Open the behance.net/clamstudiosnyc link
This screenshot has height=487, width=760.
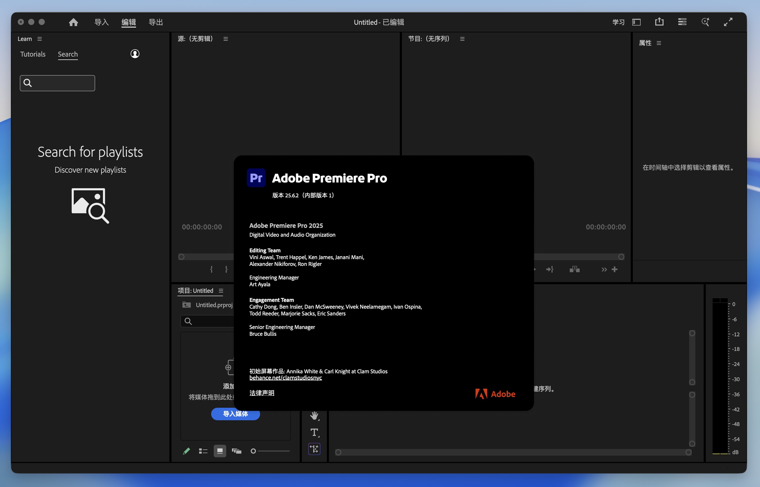pos(285,378)
